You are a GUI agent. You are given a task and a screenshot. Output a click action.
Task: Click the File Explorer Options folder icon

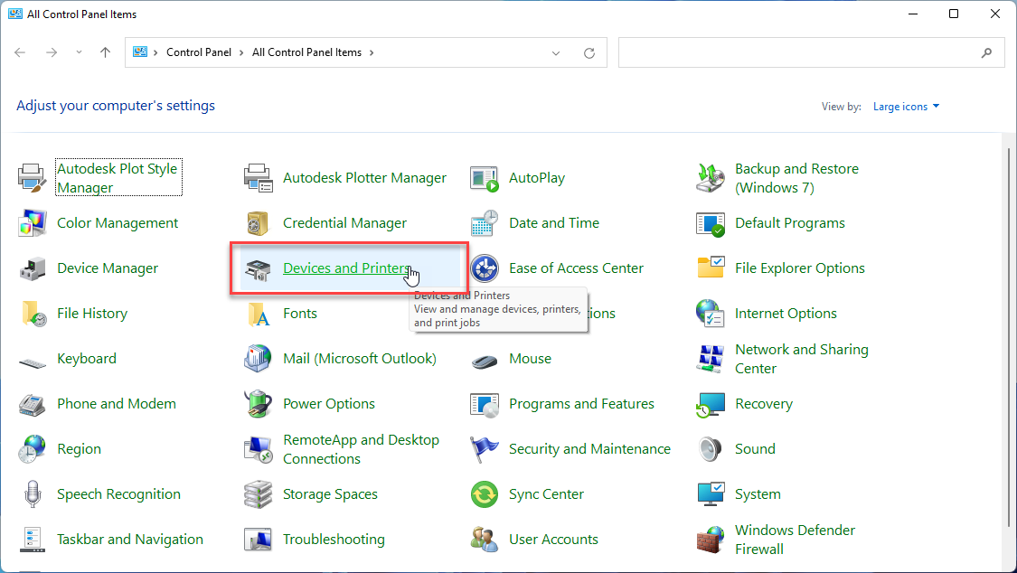pyautogui.click(x=711, y=268)
